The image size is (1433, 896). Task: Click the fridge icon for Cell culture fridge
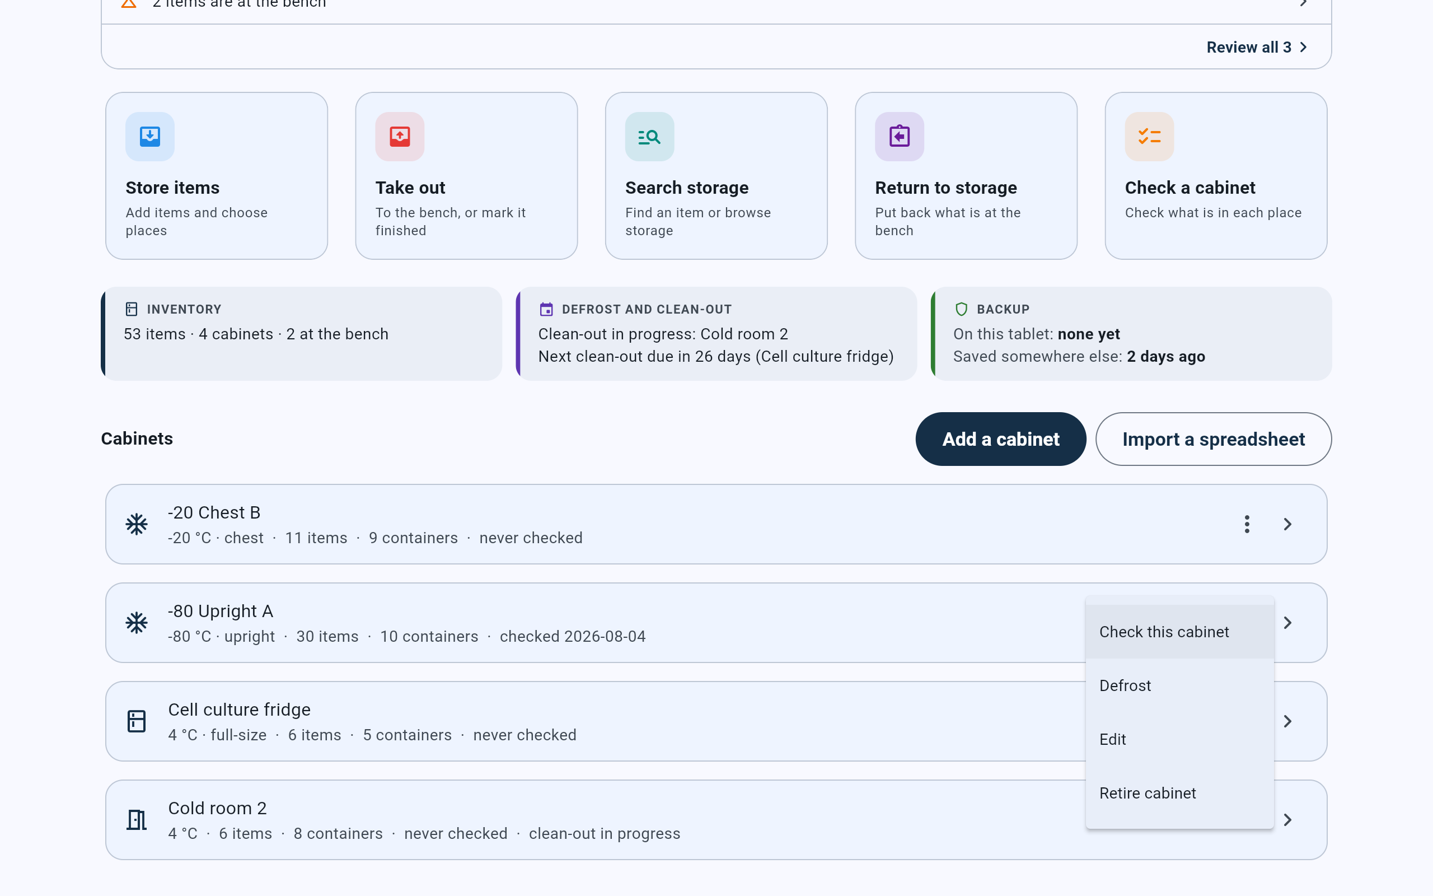[x=137, y=721]
